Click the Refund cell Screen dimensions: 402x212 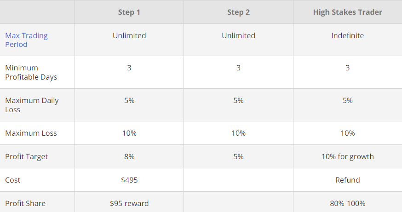tap(347, 180)
